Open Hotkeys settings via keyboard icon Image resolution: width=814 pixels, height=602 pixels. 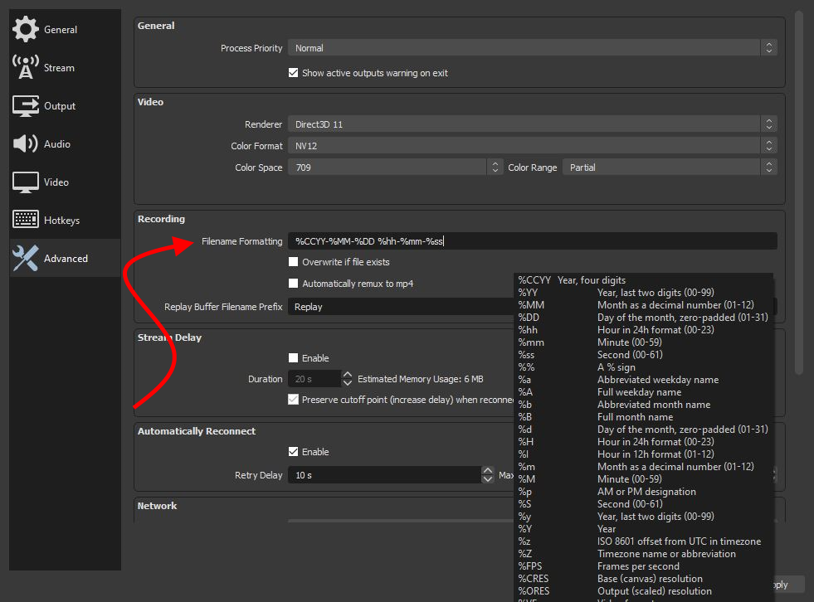coord(26,220)
